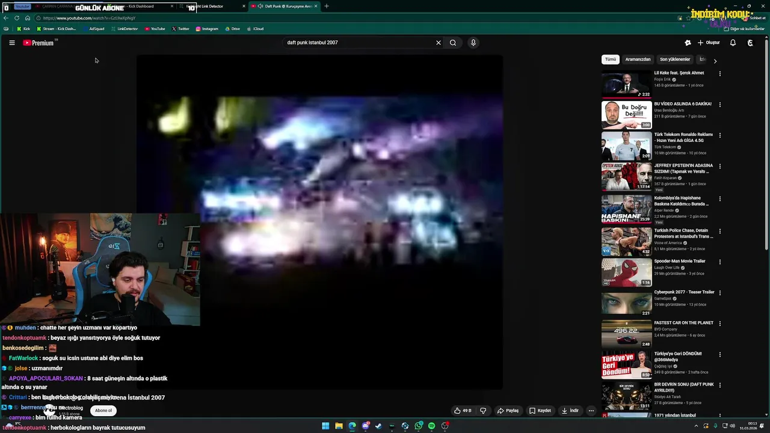Bookmark this page with star icon
This screenshot has width=770, height=433.
click(688, 18)
